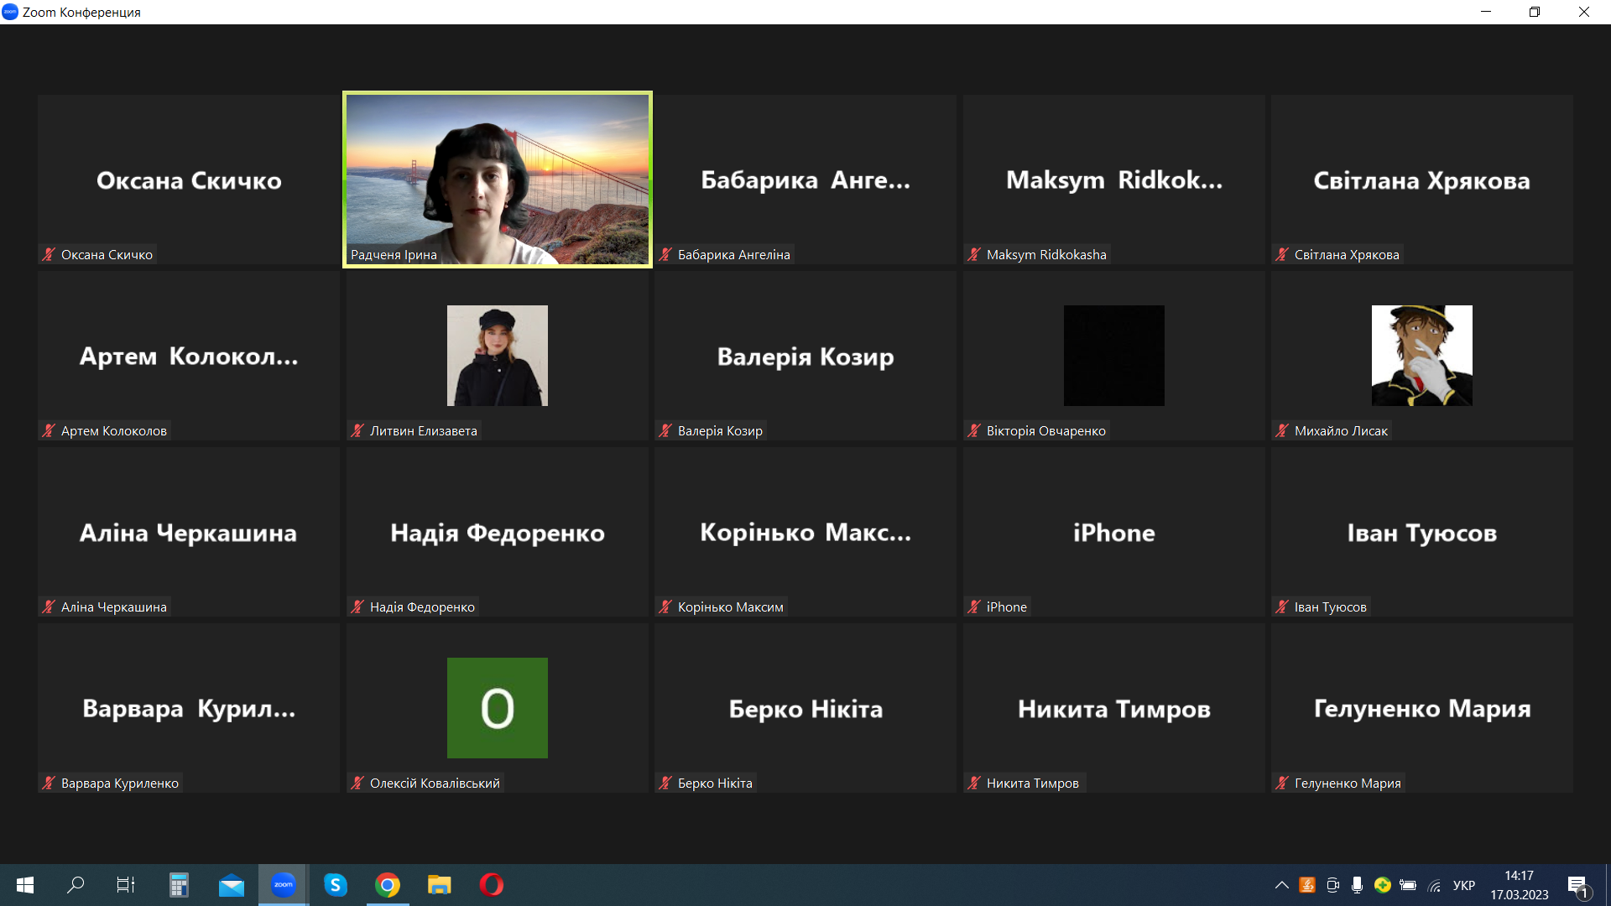This screenshot has width=1611, height=906.
Task: Open Skype from the taskbar
Action: 336,885
